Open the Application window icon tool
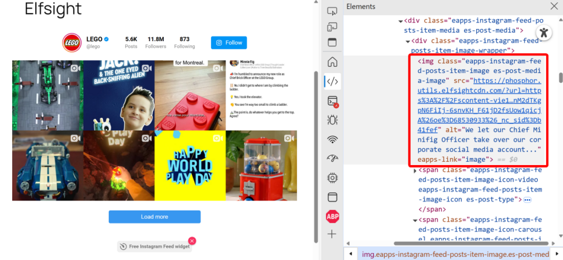Screen dimensions: 563x260 pyautogui.click(x=333, y=197)
